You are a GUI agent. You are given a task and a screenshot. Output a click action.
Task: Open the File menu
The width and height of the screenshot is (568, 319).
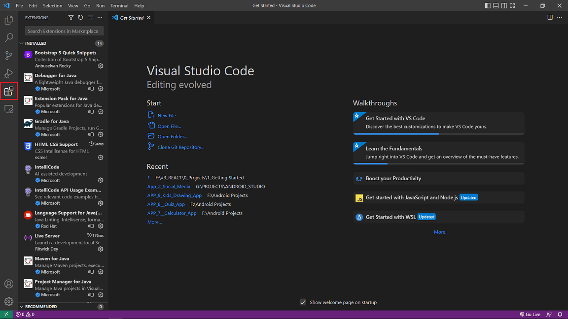[19, 5]
